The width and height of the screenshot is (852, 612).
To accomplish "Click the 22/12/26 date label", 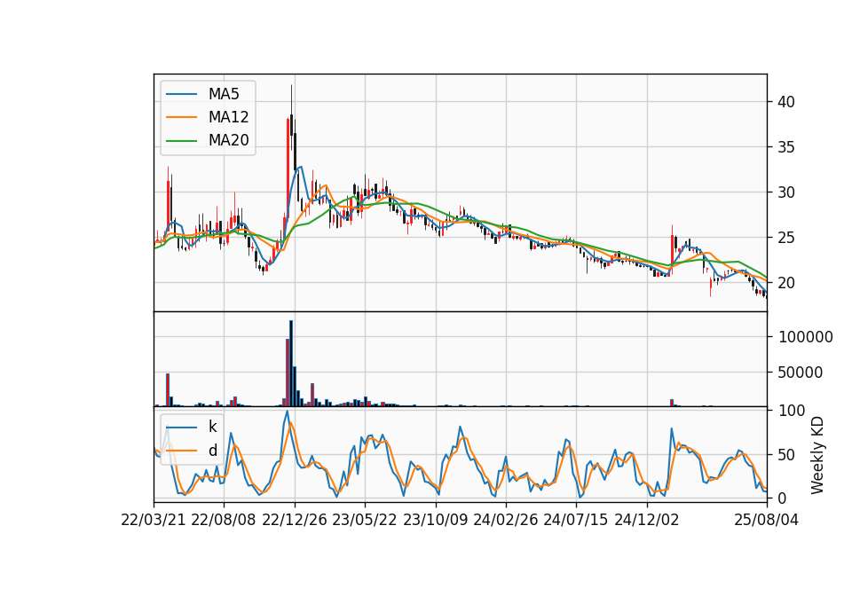I will [295, 520].
